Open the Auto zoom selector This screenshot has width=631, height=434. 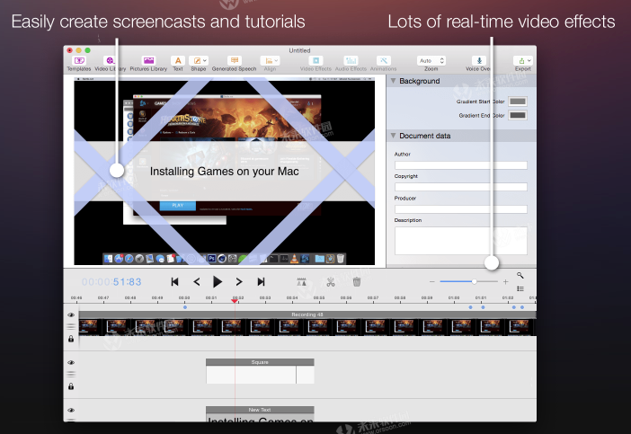431,61
